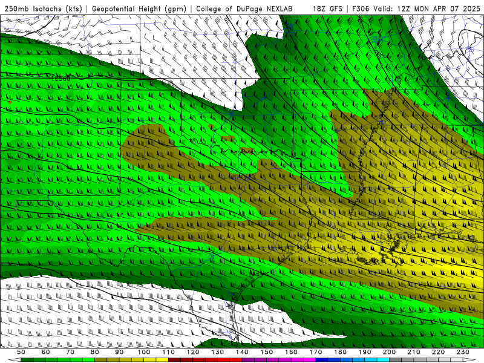
Task: Click the 110 knot colorbar label
Action: point(168,352)
